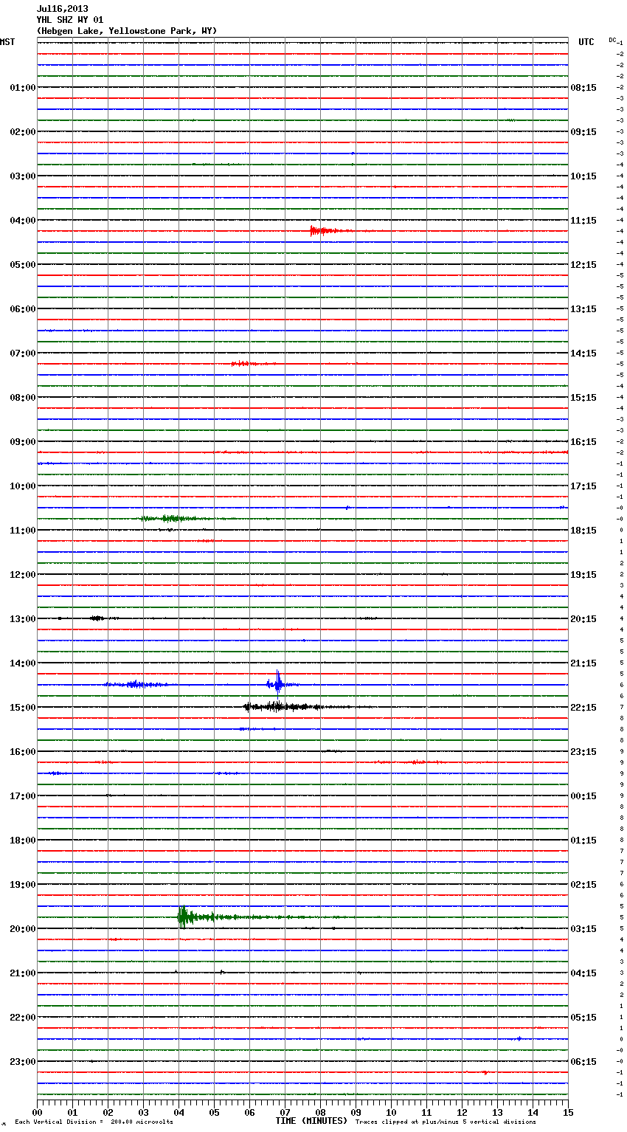Image resolution: width=627 pixels, height=1132 pixels.
Task: Select the 16:00 MST time label
Action: pyautogui.click(x=23, y=752)
